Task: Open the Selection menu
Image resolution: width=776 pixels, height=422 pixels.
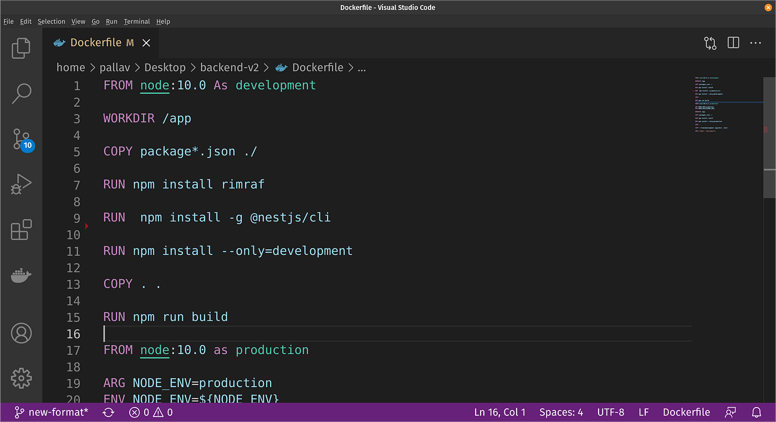Action: (51, 22)
